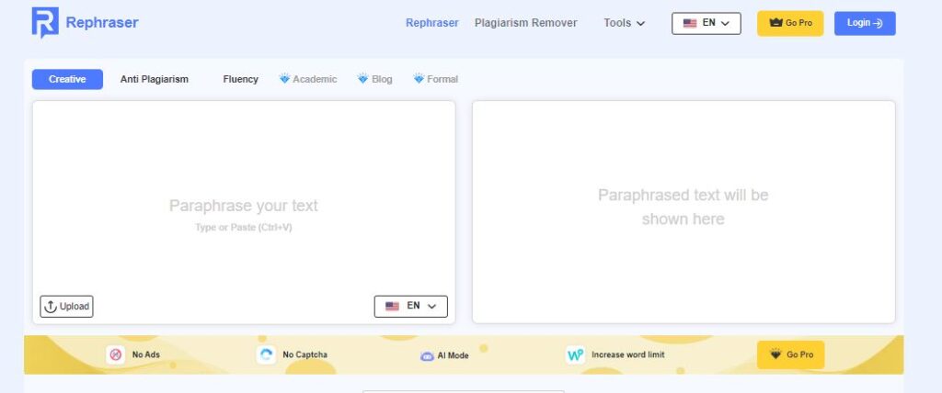Click the Increase word limit icon
Image resolution: width=942 pixels, height=393 pixels.
click(x=576, y=354)
